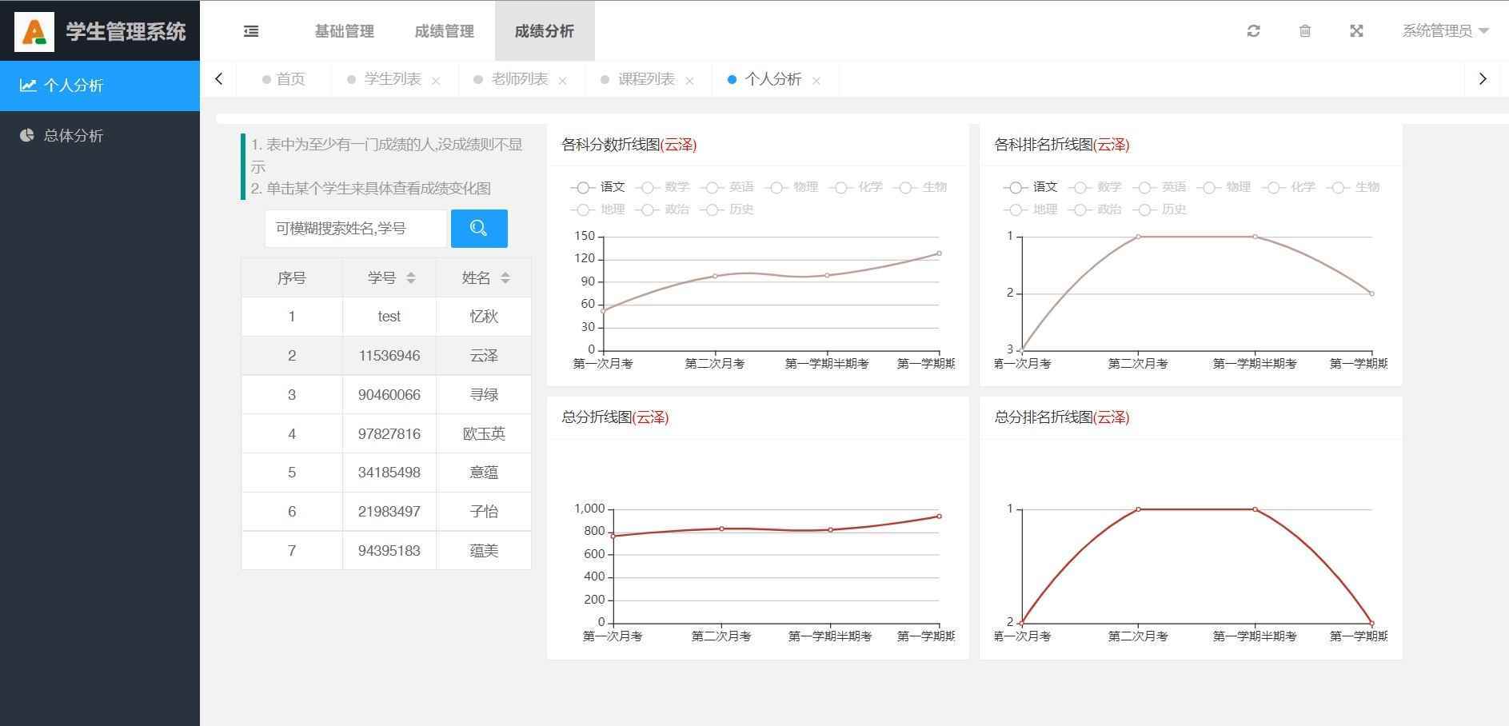Toggle 英语 legend in score chart
The height and width of the screenshot is (726, 1509).
(727, 187)
